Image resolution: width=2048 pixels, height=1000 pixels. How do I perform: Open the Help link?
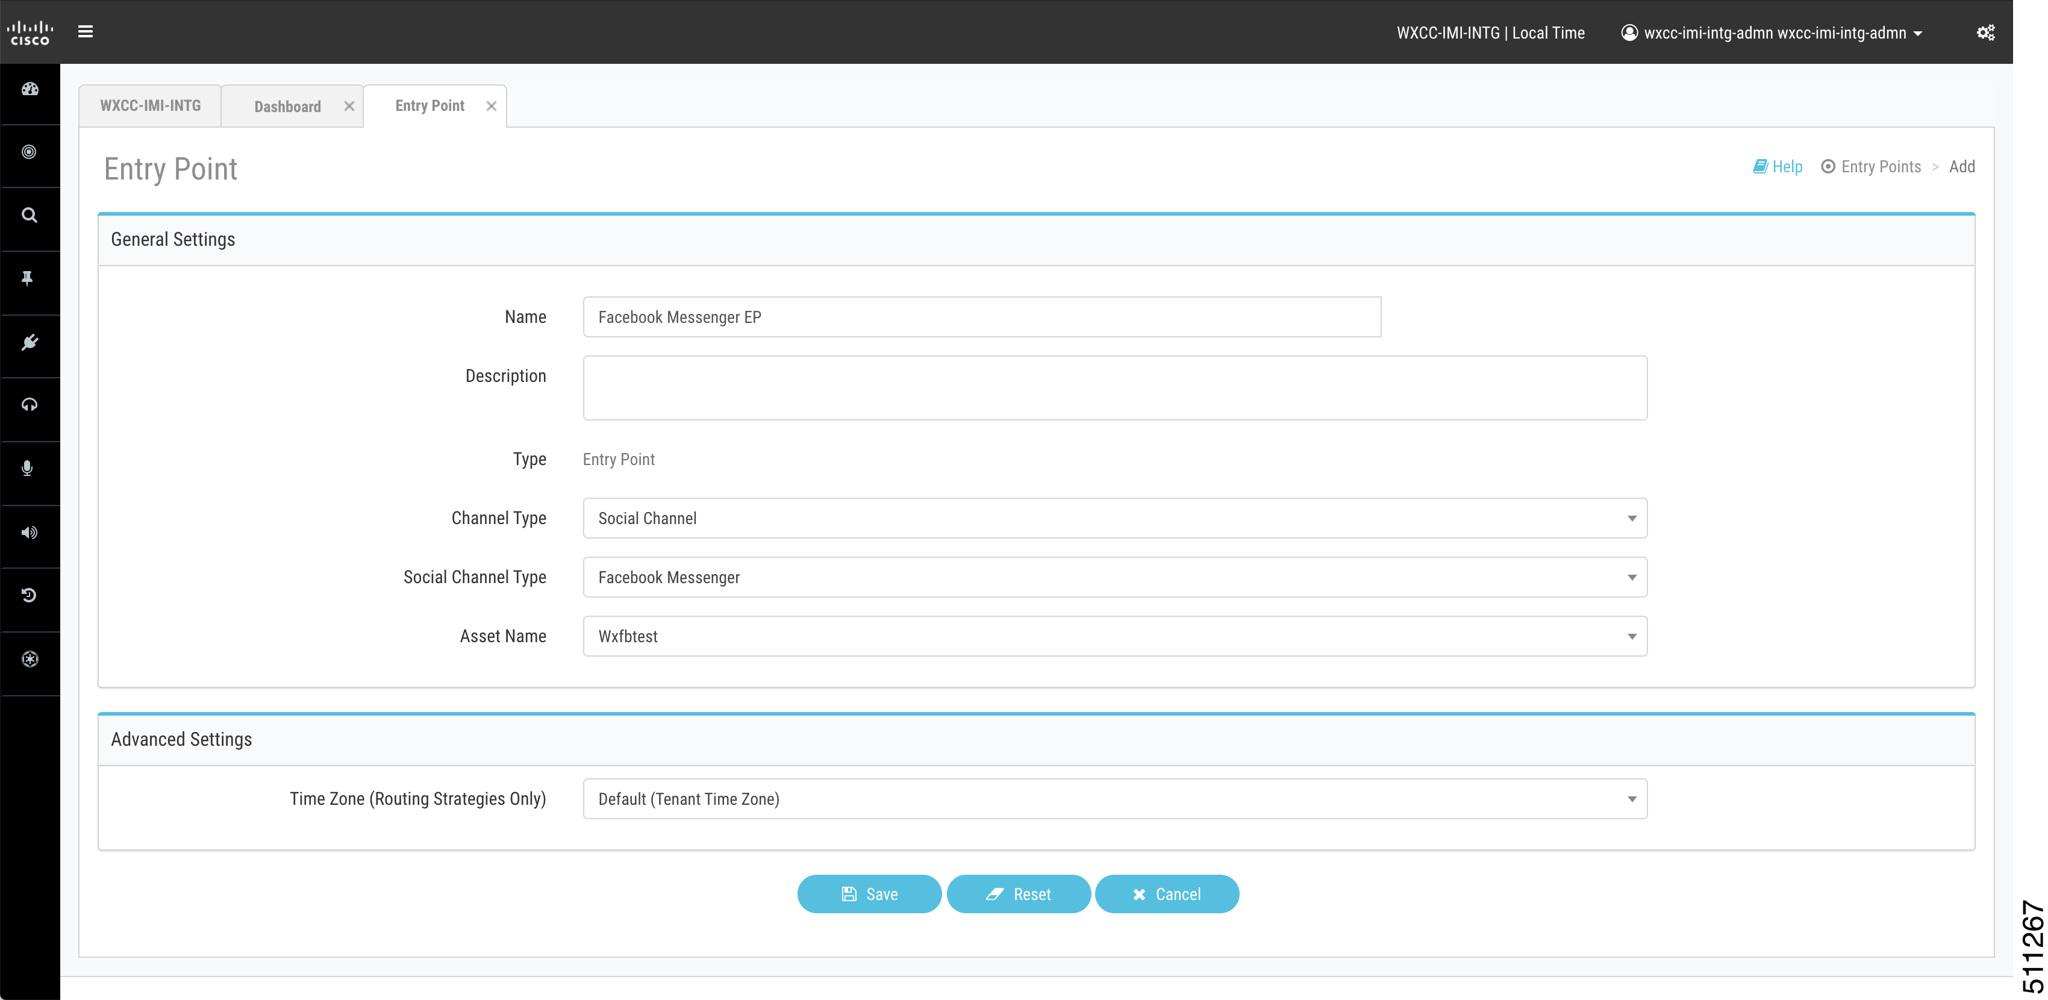point(1787,166)
